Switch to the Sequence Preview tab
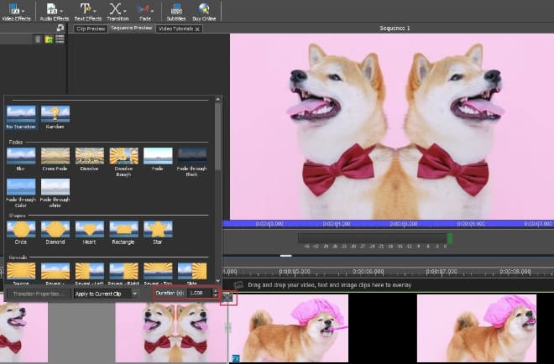The height and width of the screenshot is (364, 554). point(132,28)
